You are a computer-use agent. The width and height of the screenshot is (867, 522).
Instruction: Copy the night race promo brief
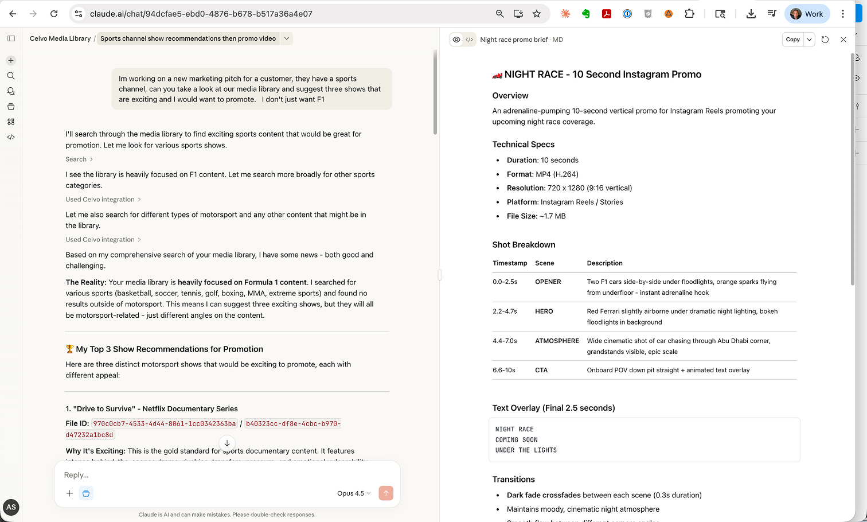click(792, 40)
